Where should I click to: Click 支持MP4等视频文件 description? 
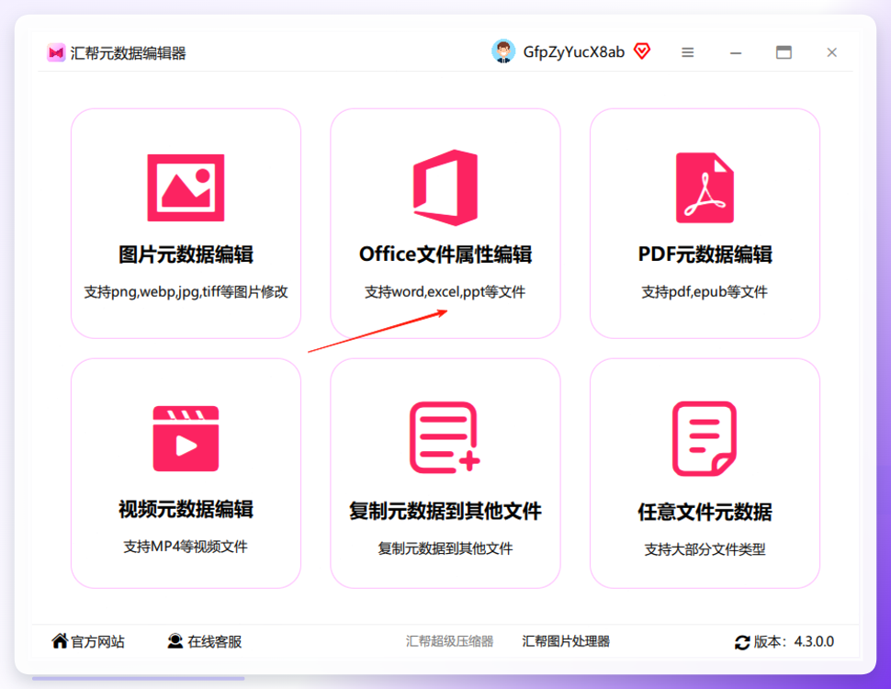(186, 547)
